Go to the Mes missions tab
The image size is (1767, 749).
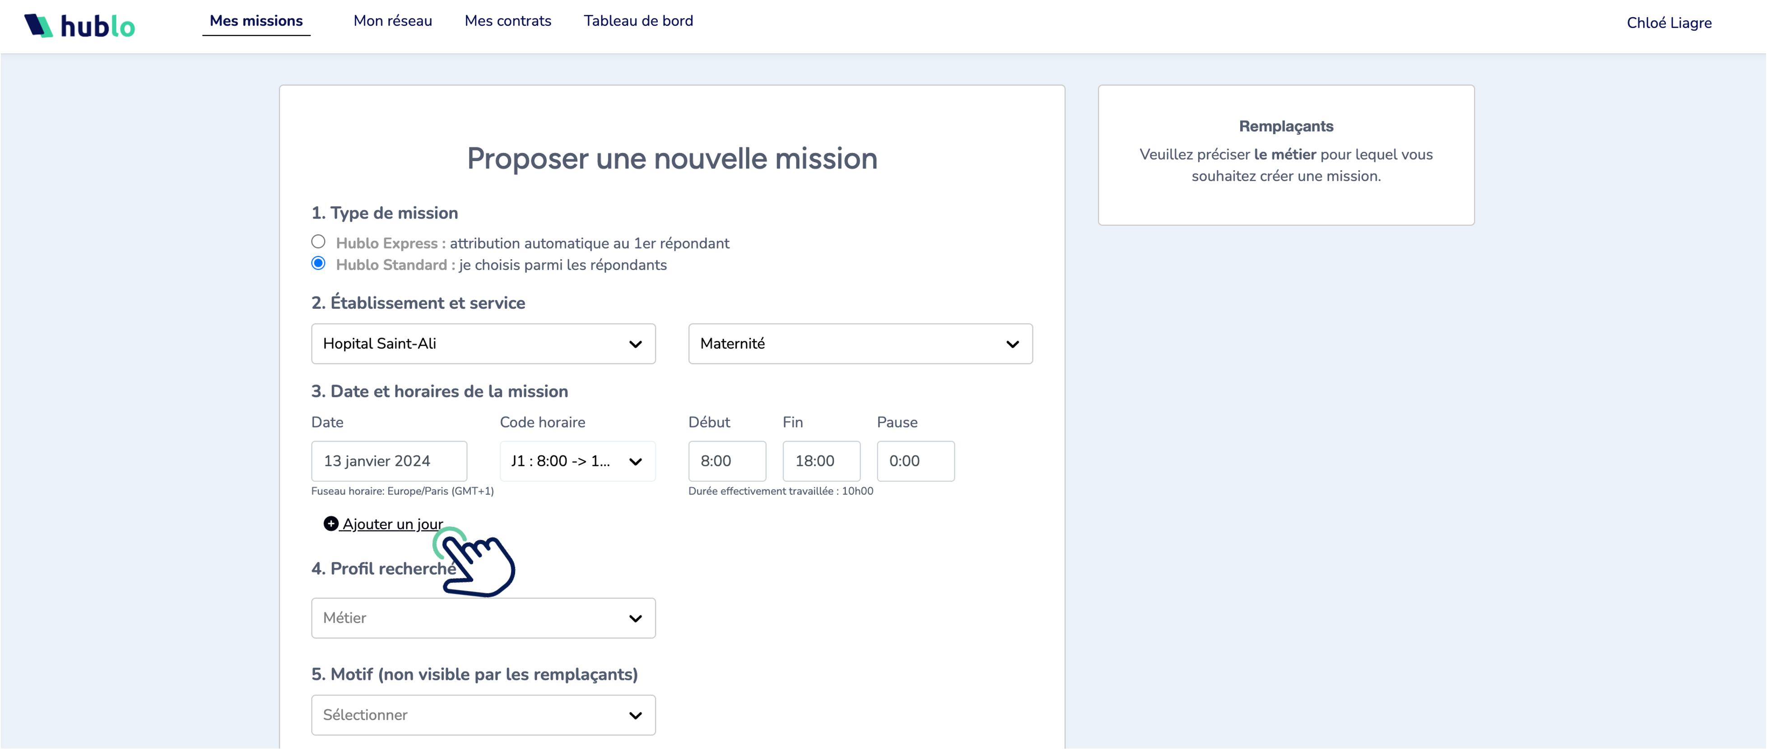point(256,21)
